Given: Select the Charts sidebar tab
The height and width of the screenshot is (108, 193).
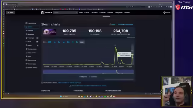Looking at the screenshot, I should pos(32,27).
